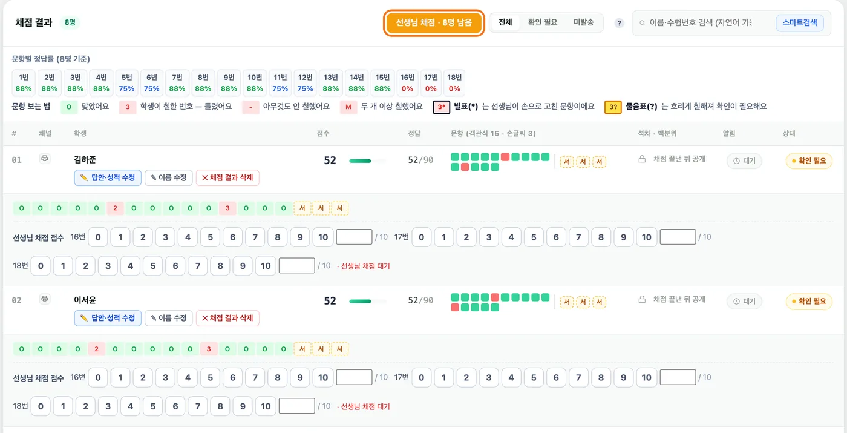Select the 16번 0% question stat card
Viewport: 847px width, 433px height.
(407, 83)
